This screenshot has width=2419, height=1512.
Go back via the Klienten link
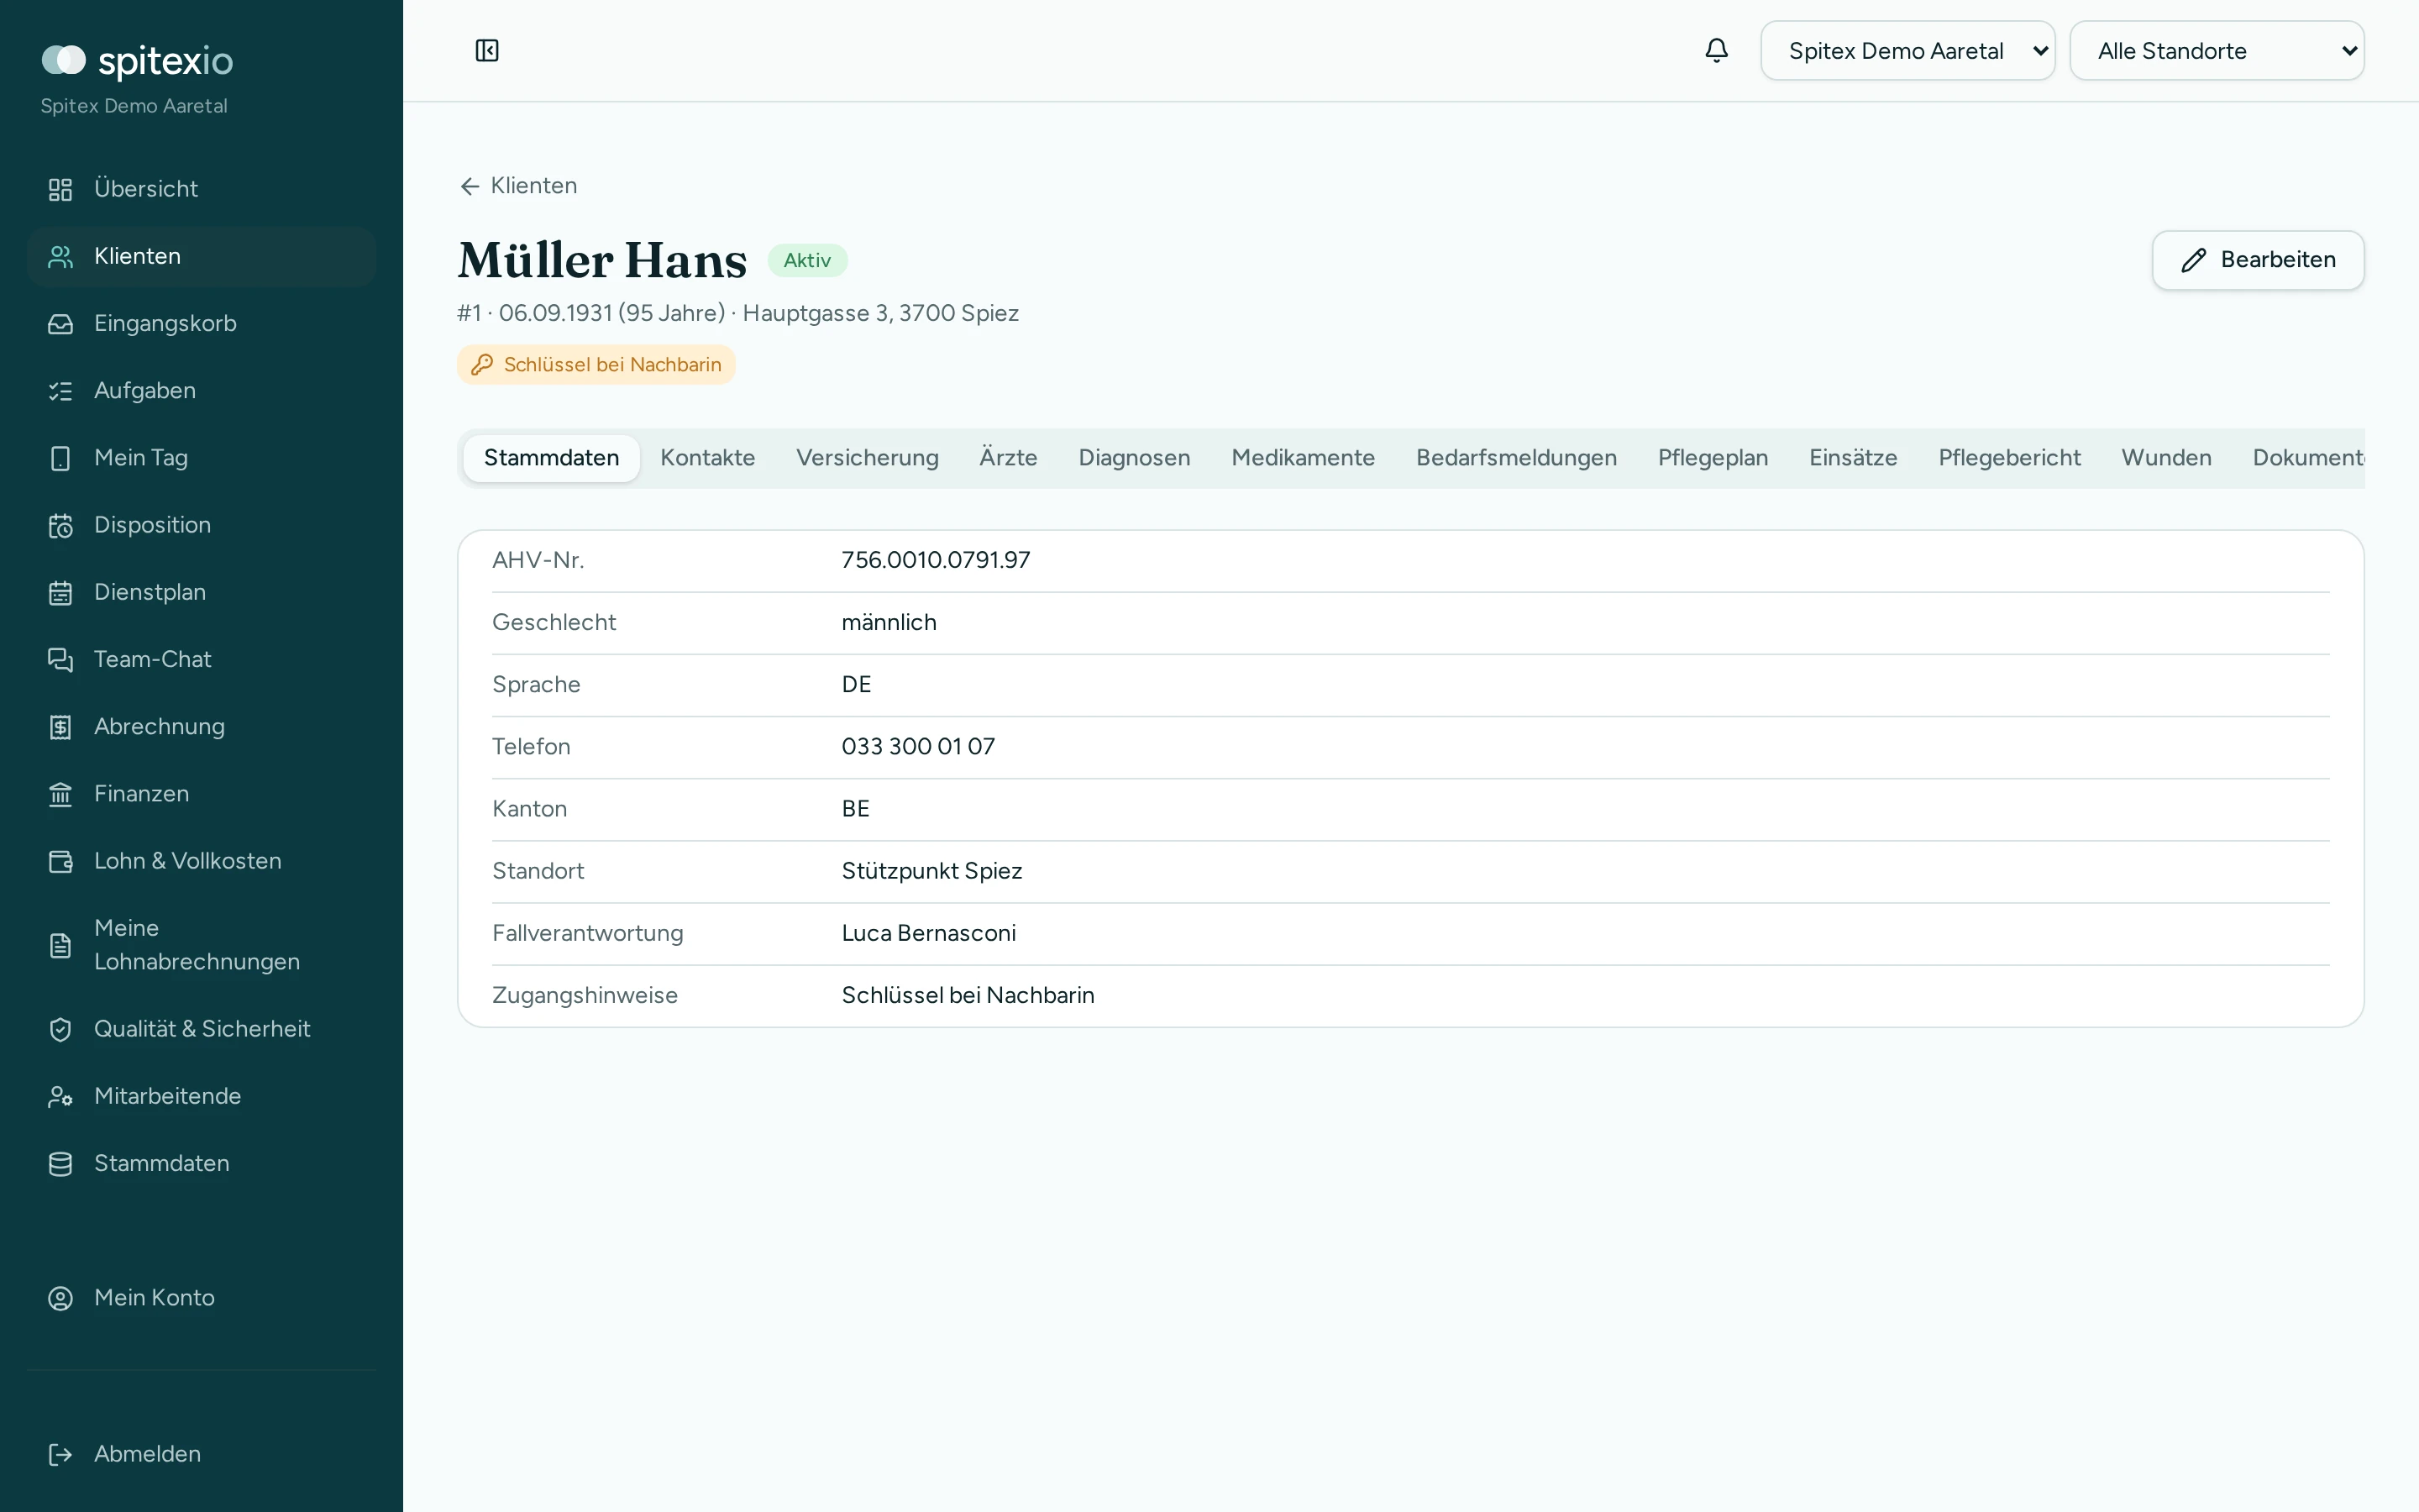coord(517,186)
